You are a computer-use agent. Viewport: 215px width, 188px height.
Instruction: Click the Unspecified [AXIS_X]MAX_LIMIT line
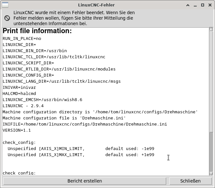click(81, 155)
